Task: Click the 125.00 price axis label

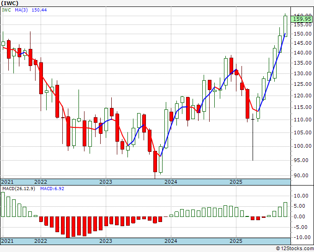Action: pyautogui.click(x=302, y=84)
